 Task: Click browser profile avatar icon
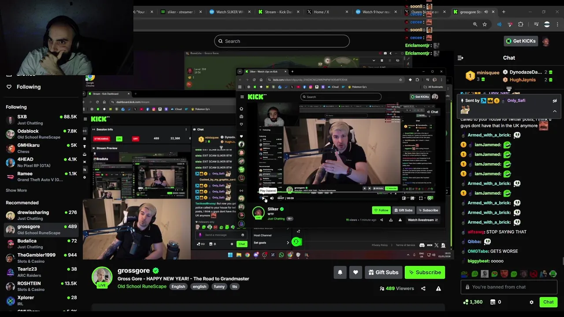547,24
